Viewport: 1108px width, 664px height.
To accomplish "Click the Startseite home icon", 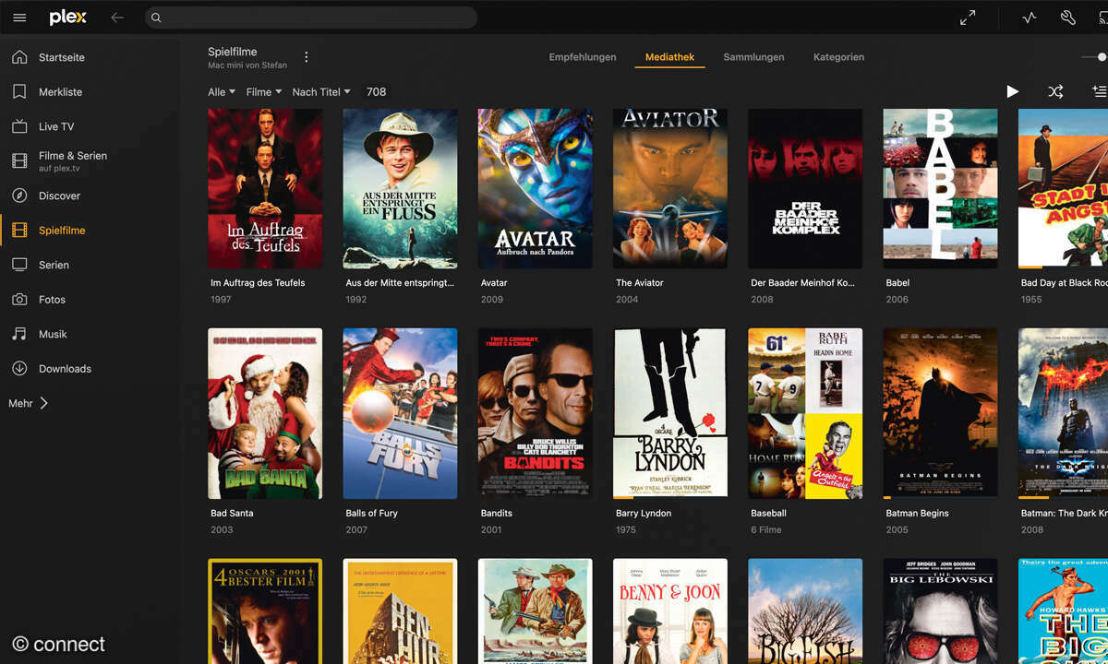I will (x=19, y=57).
